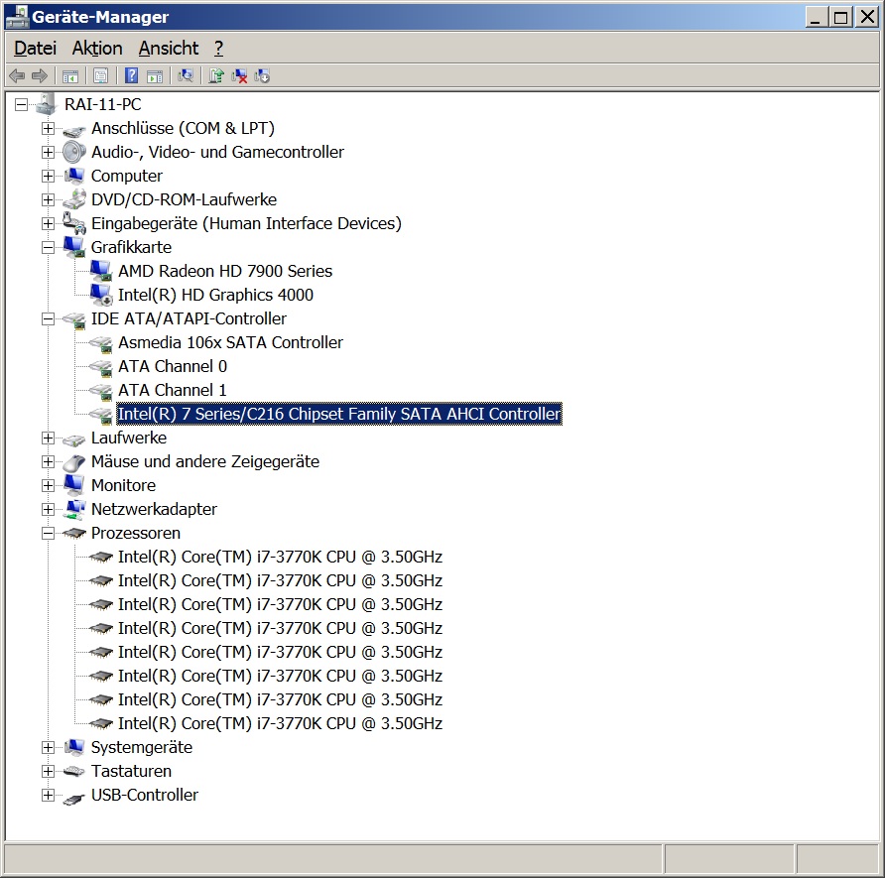Screen dimensions: 885x878
Task: Click the Uninstall device icon with red X
Action: pyautogui.click(x=239, y=75)
